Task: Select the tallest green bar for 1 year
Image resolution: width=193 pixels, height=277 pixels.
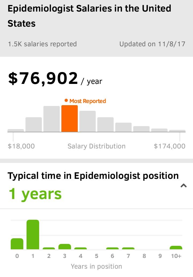Action: click(x=33, y=234)
